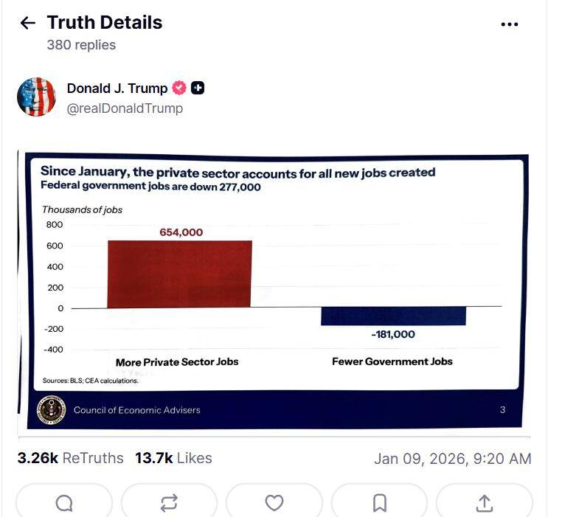Open the Donald J. Trump display name link
Viewport: 562px width, 517px height.
(x=117, y=89)
